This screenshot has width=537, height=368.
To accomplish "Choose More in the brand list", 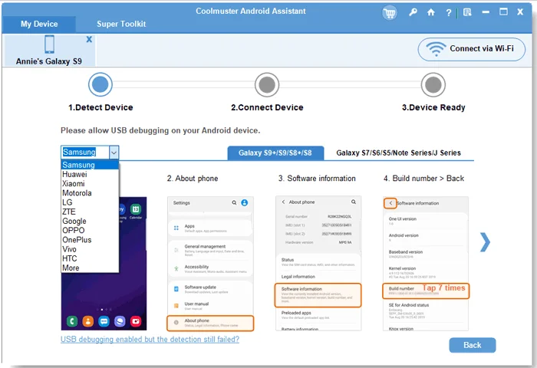I will pyautogui.click(x=90, y=268).
